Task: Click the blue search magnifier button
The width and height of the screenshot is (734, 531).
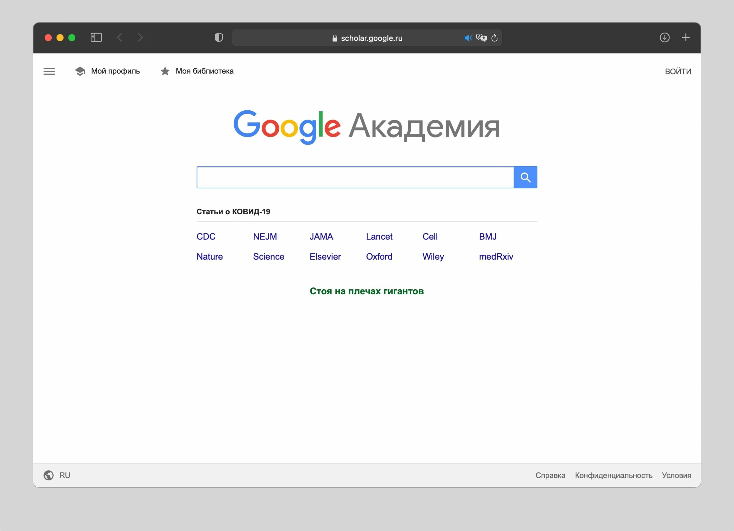Action: (x=525, y=177)
